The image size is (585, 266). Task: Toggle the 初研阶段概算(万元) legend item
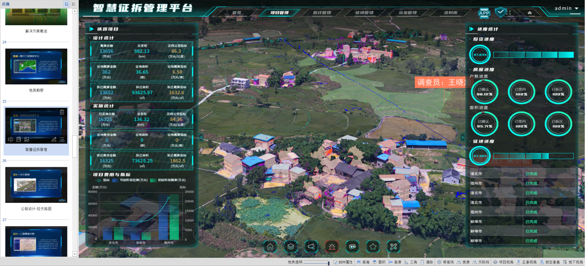click(168, 180)
